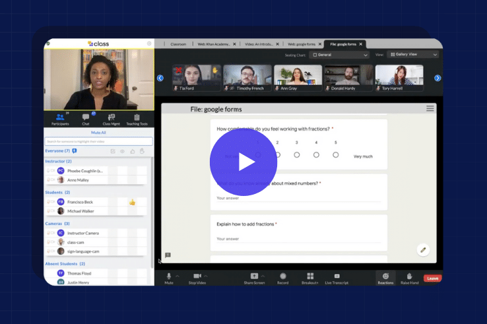Select rating 2 radio button
Screen dimensions: 487x324
point(277,154)
